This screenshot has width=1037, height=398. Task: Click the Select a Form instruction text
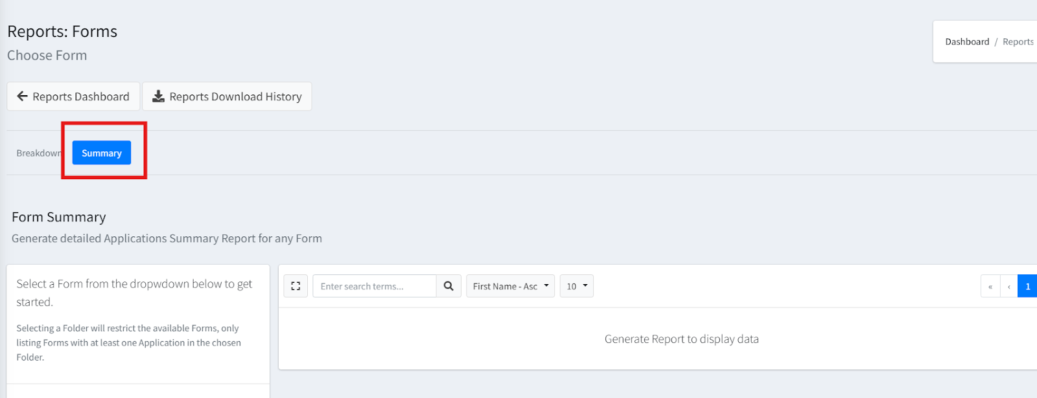[x=134, y=293]
